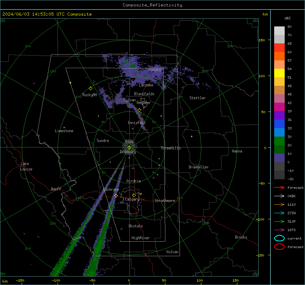Click the RedDeer city label

click(x=144, y=103)
